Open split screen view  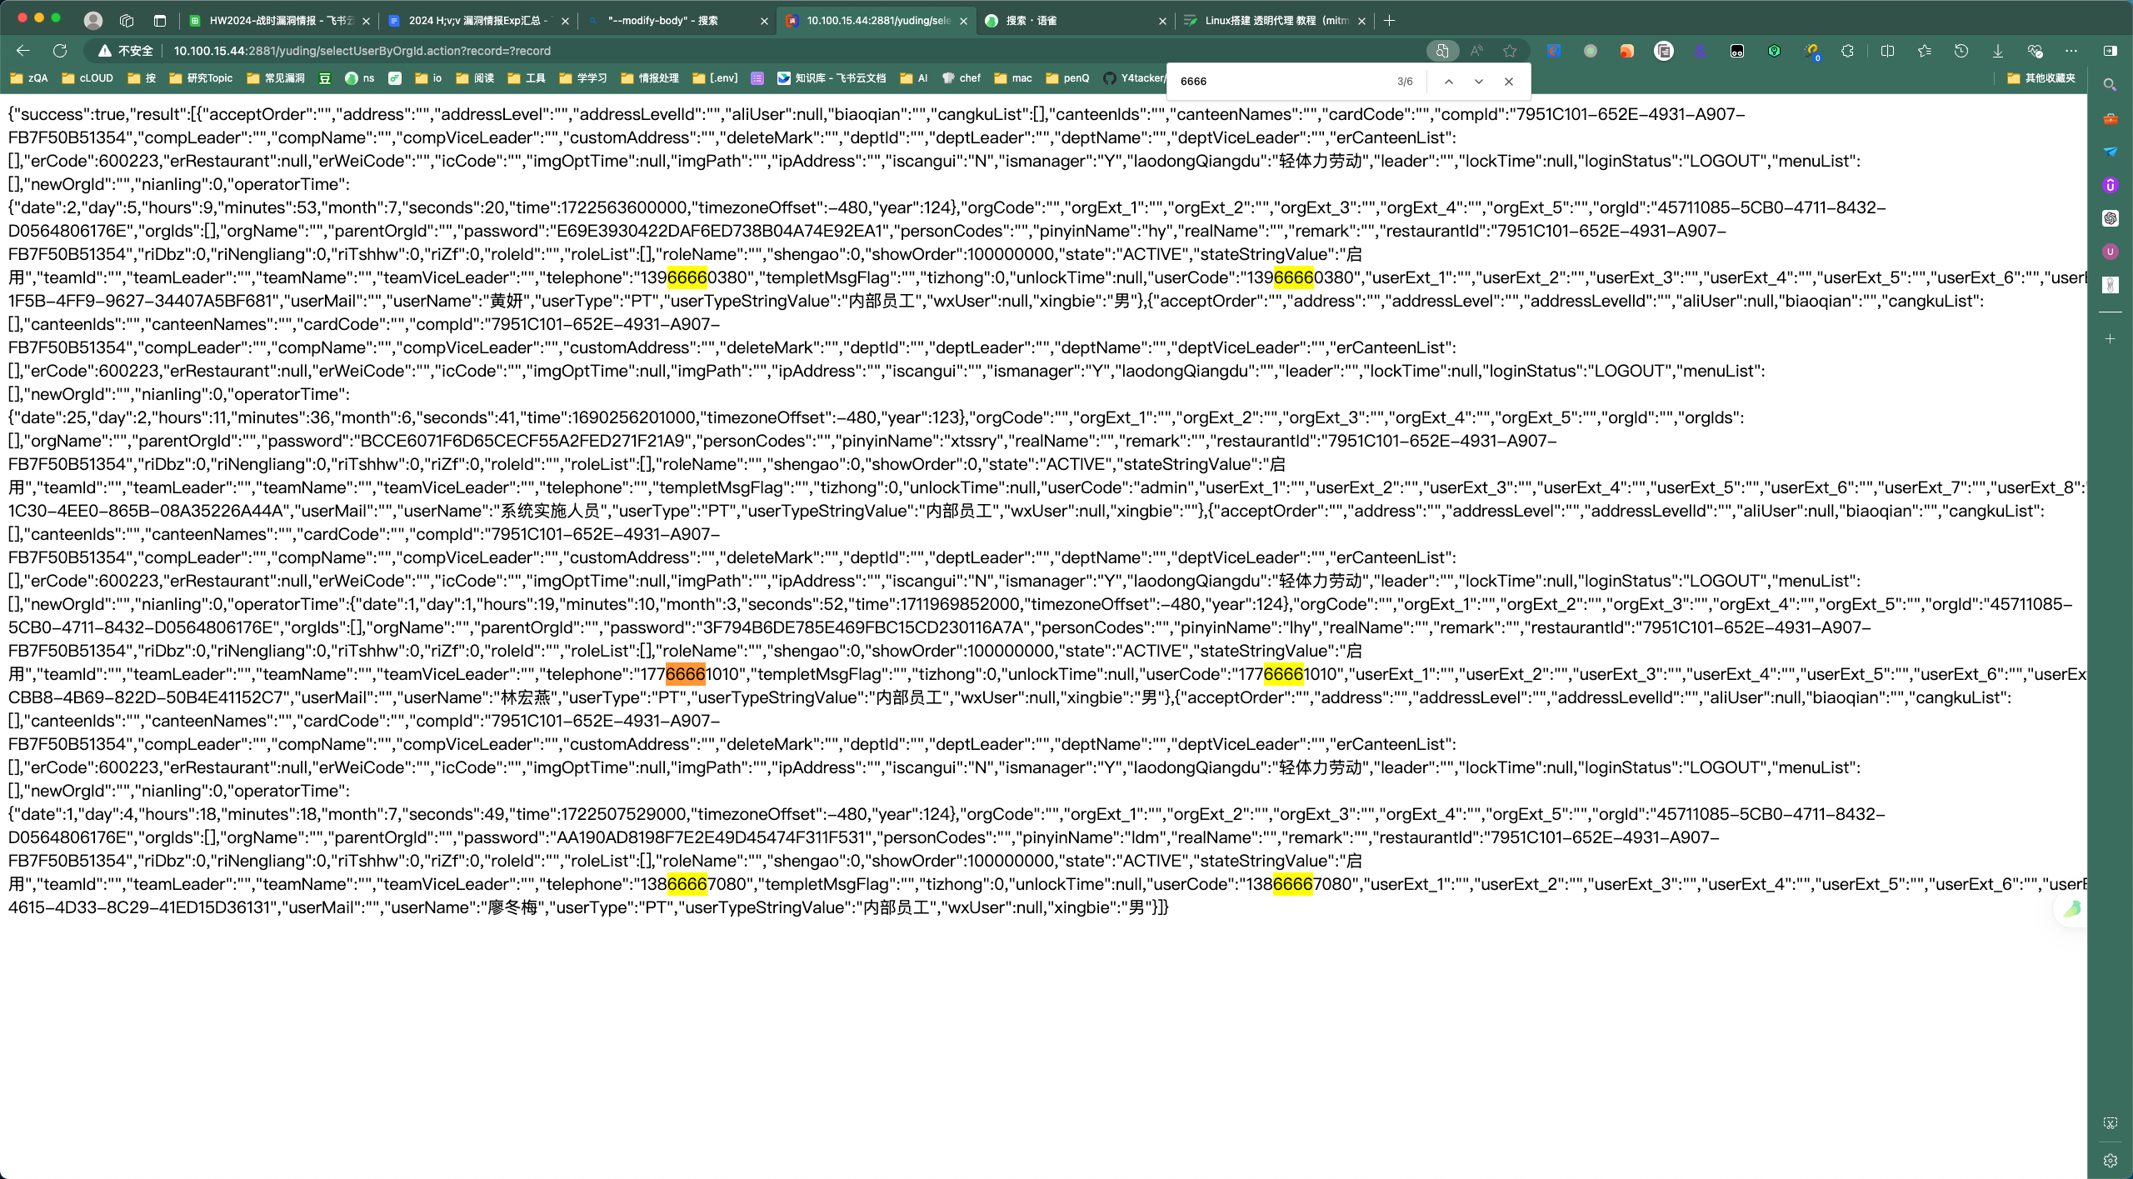pyautogui.click(x=1887, y=51)
